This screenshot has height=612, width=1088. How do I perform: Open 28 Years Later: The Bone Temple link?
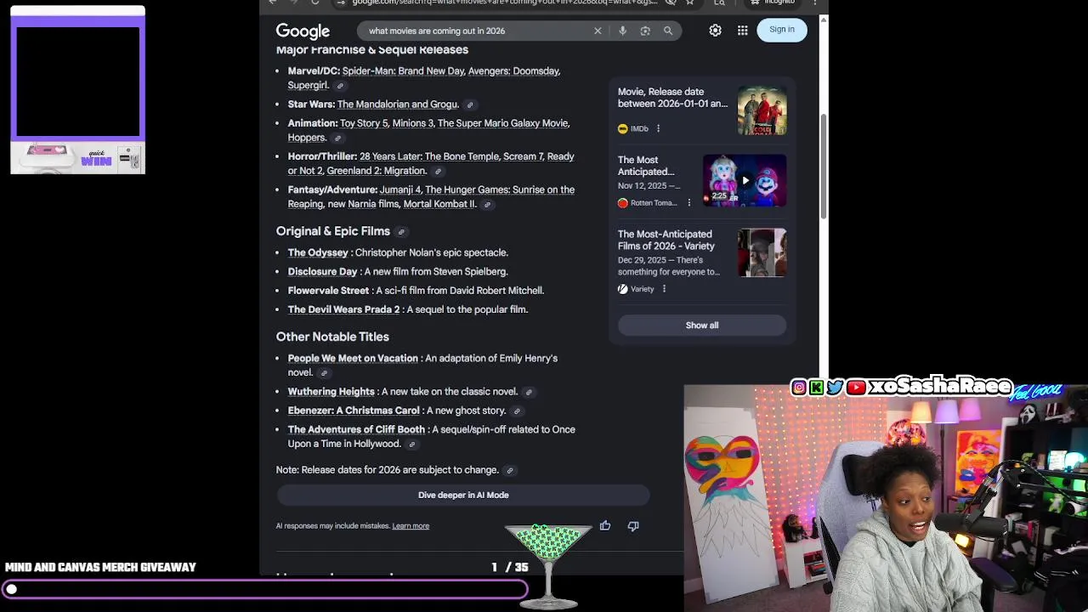429,156
